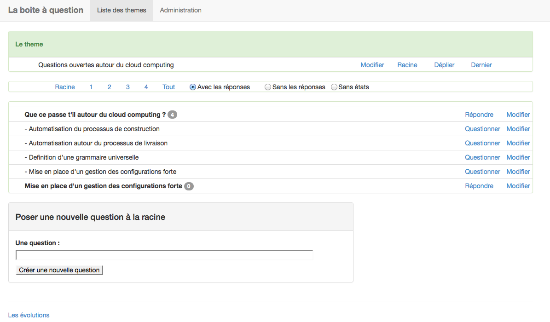
Task: Click 'Racine' link in the theme row
Action: pyautogui.click(x=407, y=65)
